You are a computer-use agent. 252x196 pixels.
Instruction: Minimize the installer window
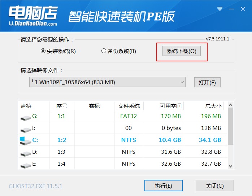[x=231, y=9]
